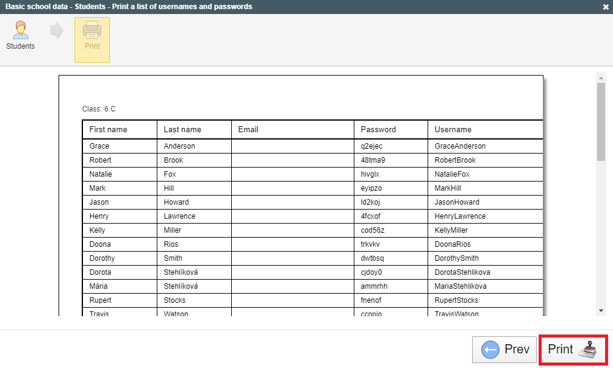Click the username 'HenryLawrence'

pos(460,216)
